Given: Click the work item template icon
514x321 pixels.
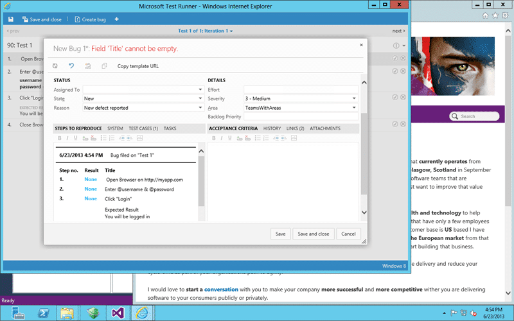Looking at the screenshot, I should tap(88, 66).
